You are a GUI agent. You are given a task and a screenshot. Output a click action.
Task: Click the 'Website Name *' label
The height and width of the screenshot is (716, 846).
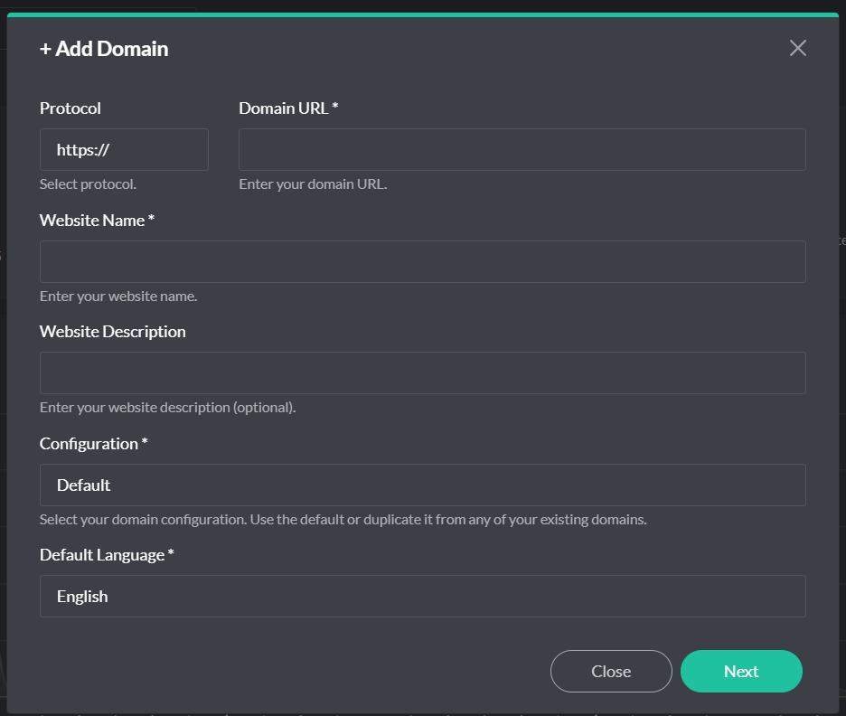click(x=97, y=221)
